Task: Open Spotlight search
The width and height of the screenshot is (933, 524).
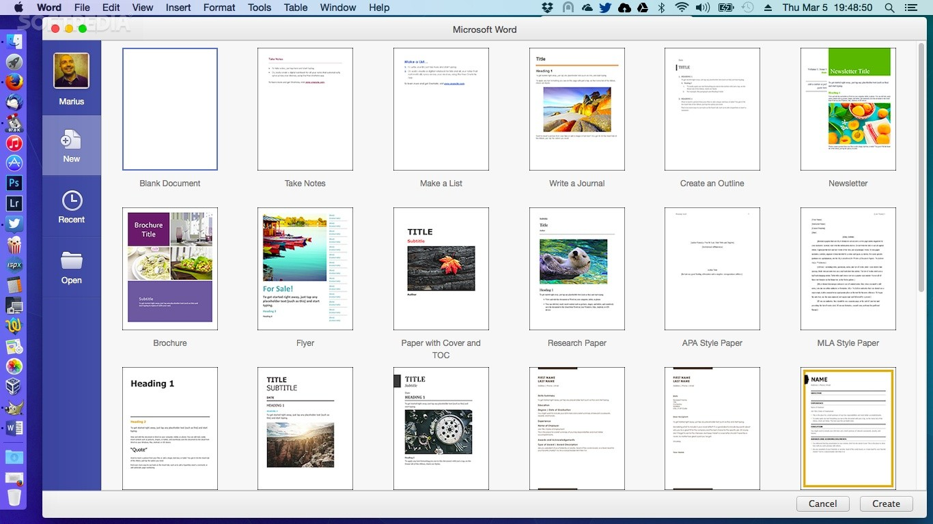Action: tap(889, 8)
